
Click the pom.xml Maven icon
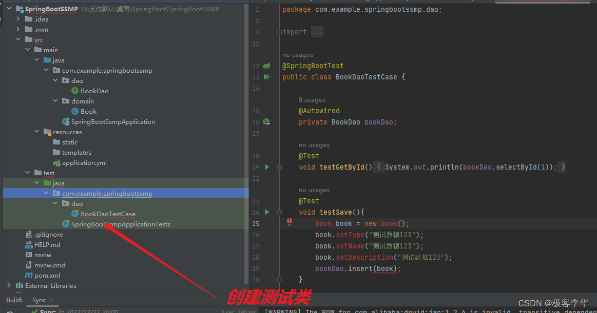point(29,276)
